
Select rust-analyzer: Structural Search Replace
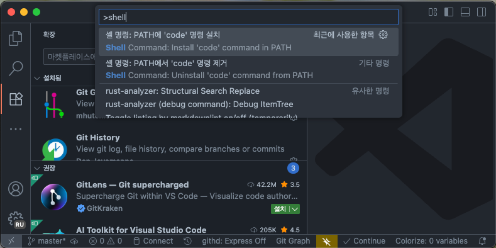pos(248,91)
